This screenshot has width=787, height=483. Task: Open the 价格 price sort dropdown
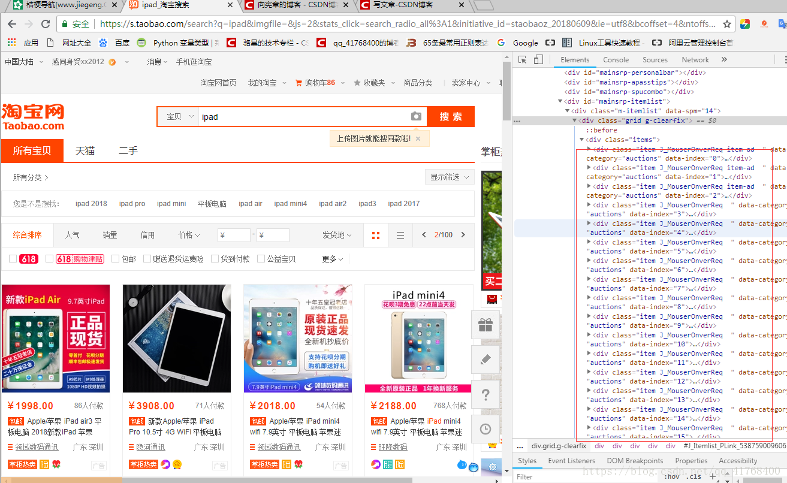pyautogui.click(x=189, y=235)
